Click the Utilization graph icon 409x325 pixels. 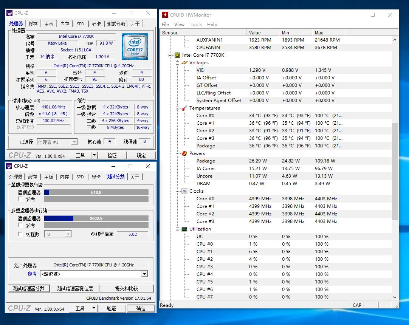point(184,229)
